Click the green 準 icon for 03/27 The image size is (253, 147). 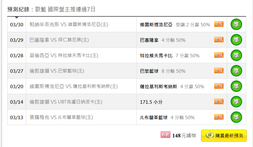pyautogui.click(x=236, y=71)
